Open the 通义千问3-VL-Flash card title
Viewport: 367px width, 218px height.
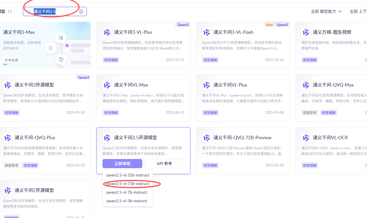(x=233, y=32)
